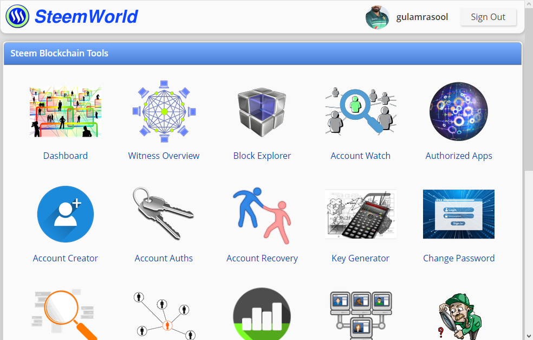Open the Block Explorer cube icon

tap(262, 112)
